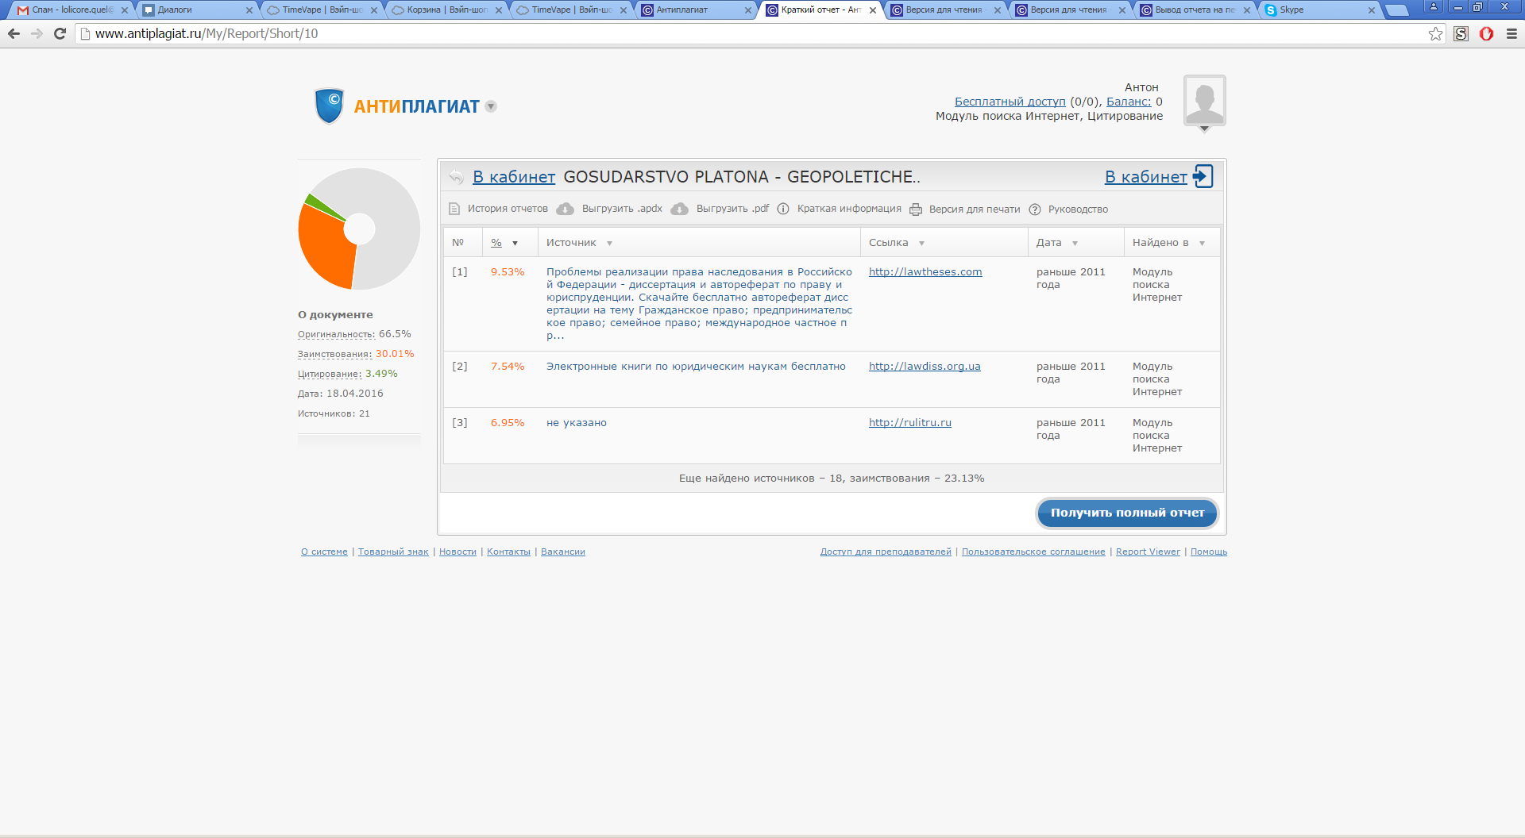Click the user avatar picture
This screenshot has width=1525, height=838.
[1204, 100]
